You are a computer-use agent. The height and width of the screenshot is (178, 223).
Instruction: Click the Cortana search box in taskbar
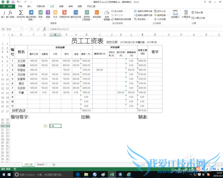pyautogui.click(x=43, y=174)
